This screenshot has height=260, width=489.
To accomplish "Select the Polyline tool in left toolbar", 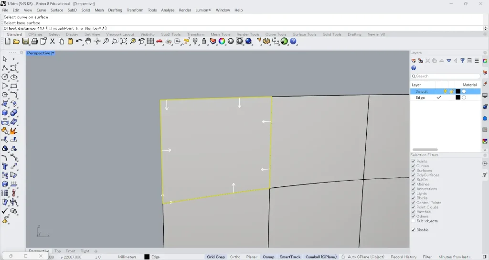I will [x=5, y=68].
